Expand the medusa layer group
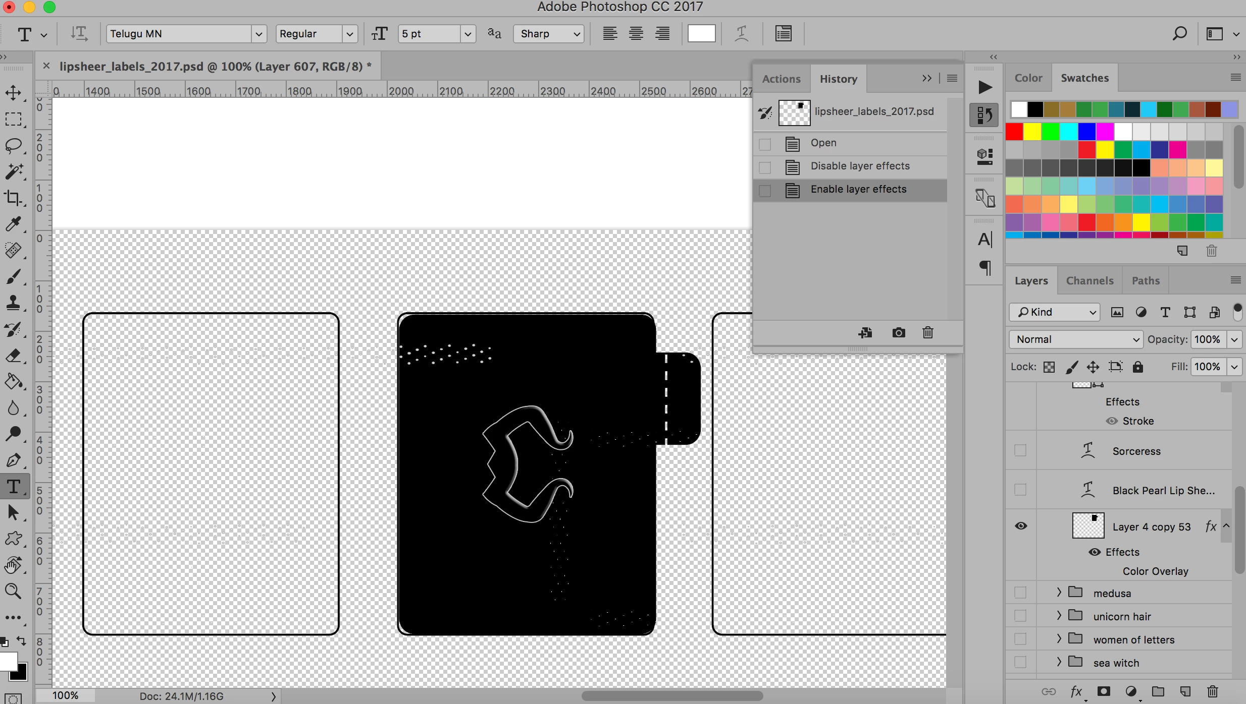The image size is (1246, 704). (x=1059, y=593)
